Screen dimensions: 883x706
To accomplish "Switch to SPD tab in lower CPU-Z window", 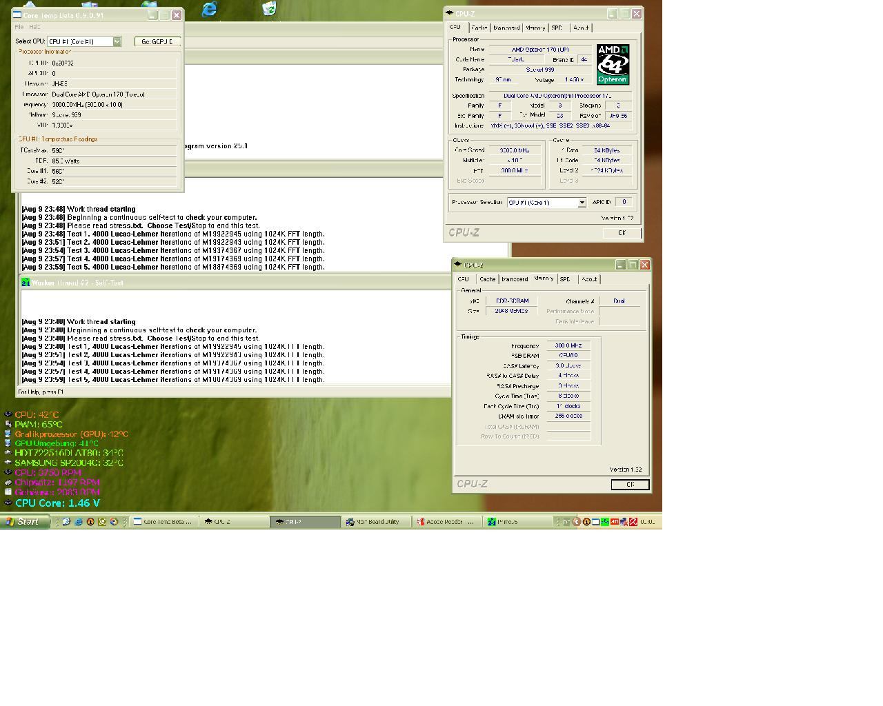I will (x=565, y=279).
